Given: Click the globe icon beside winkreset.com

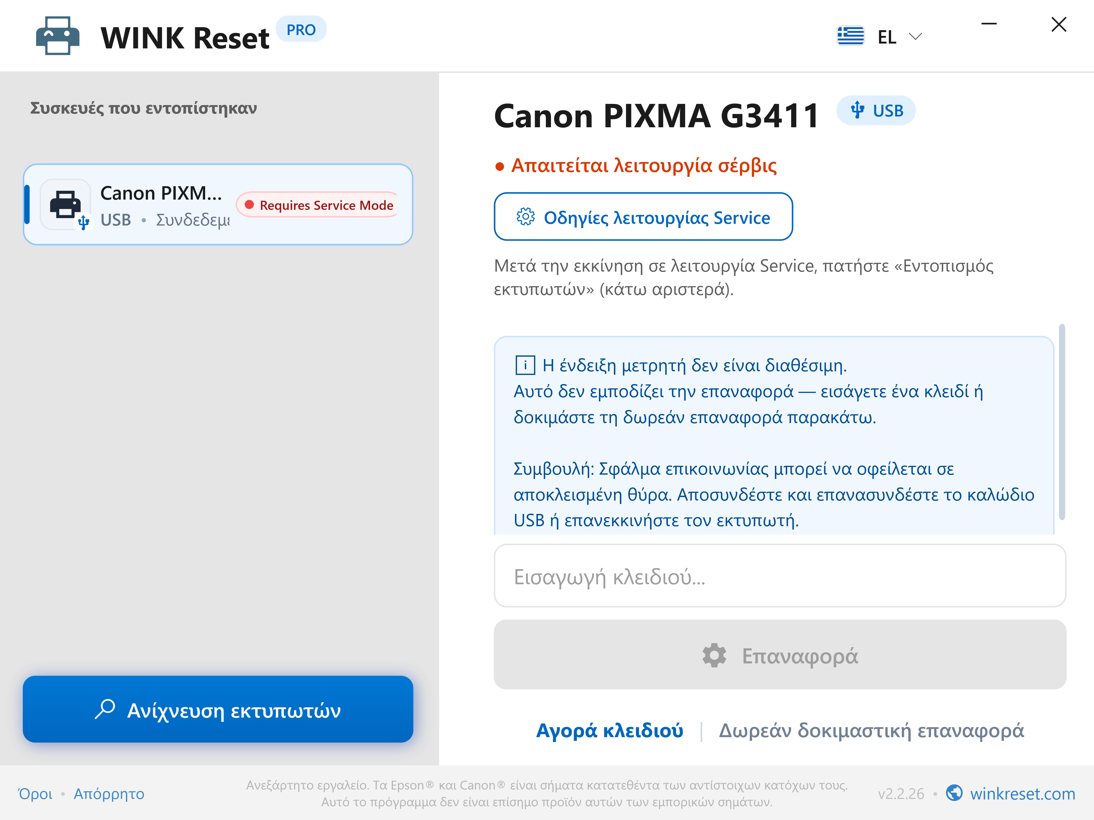Looking at the screenshot, I should point(954,793).
